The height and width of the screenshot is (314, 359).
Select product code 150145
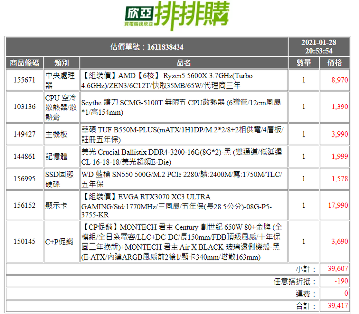pos(25,241)
